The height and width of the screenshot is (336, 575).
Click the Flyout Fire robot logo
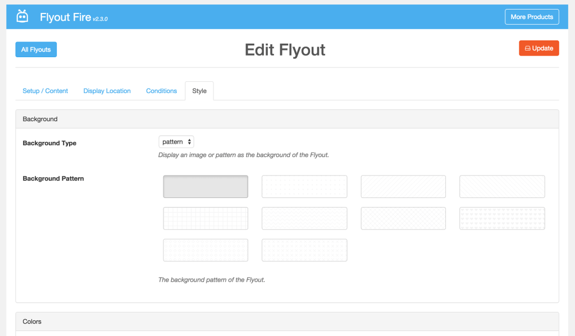pos(22,16)
